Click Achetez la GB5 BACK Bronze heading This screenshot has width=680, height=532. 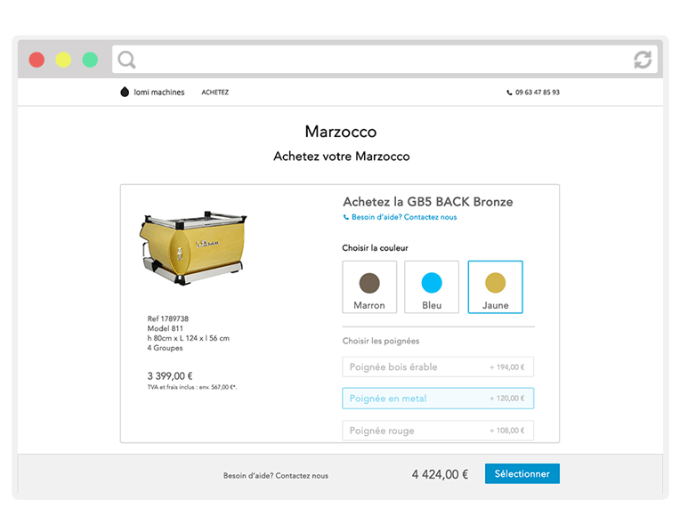[428, 202]
